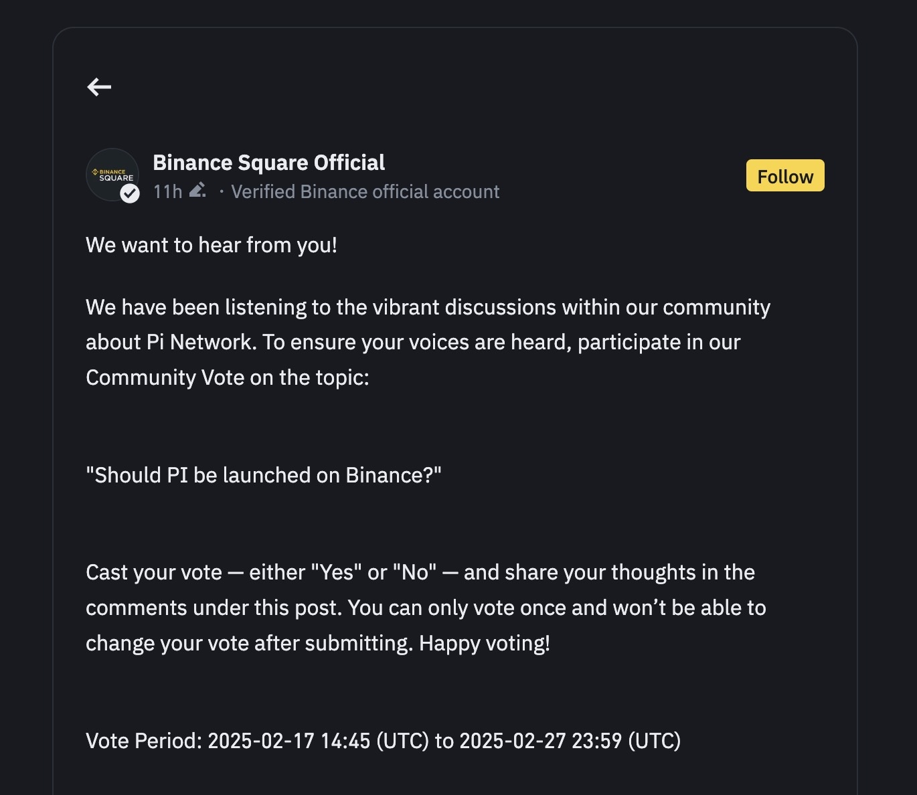Image resolution: width=917 pixels, height=795 pixels.
Task: Click the quoted word "Yes" in the post
Action: coord(337,572)
